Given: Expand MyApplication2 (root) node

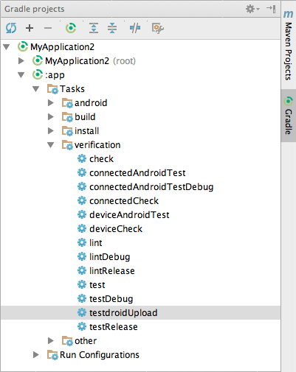Looking at the screenshot, I should tap(21, 60).
